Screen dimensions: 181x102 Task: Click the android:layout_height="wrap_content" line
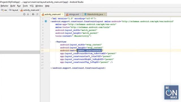coord(81,48)
